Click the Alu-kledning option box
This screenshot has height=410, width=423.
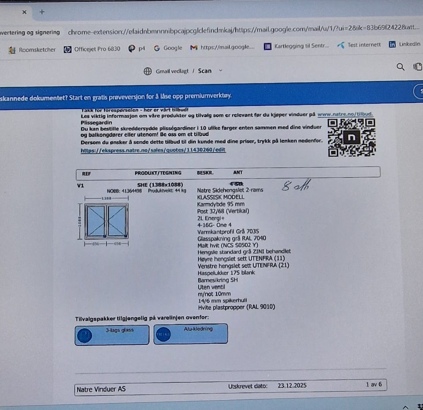[x=191, y=334]
